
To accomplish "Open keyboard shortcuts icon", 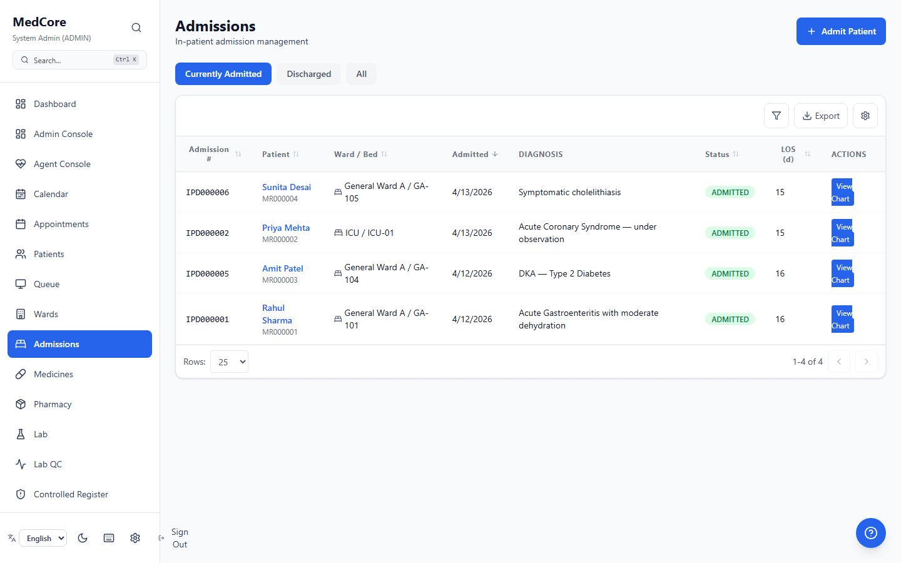I will pos(109,538).
